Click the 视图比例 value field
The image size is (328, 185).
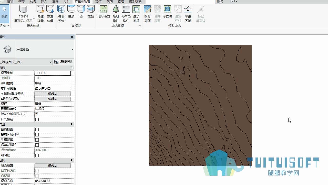click(x=53, y=73)
